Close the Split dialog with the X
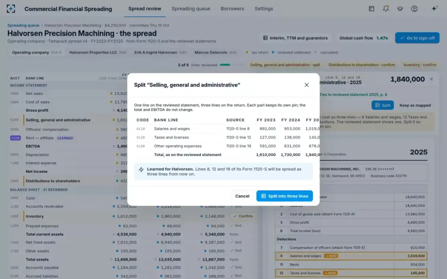Screen dimensions: 447x279 click(307, 85)
